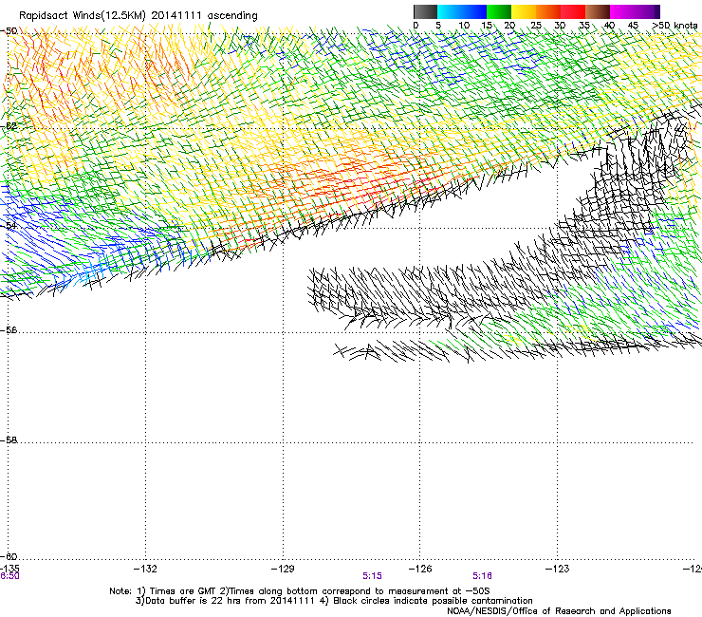
Task: Click the '-126' longitude axis label
Action: (x=420, y=569)
